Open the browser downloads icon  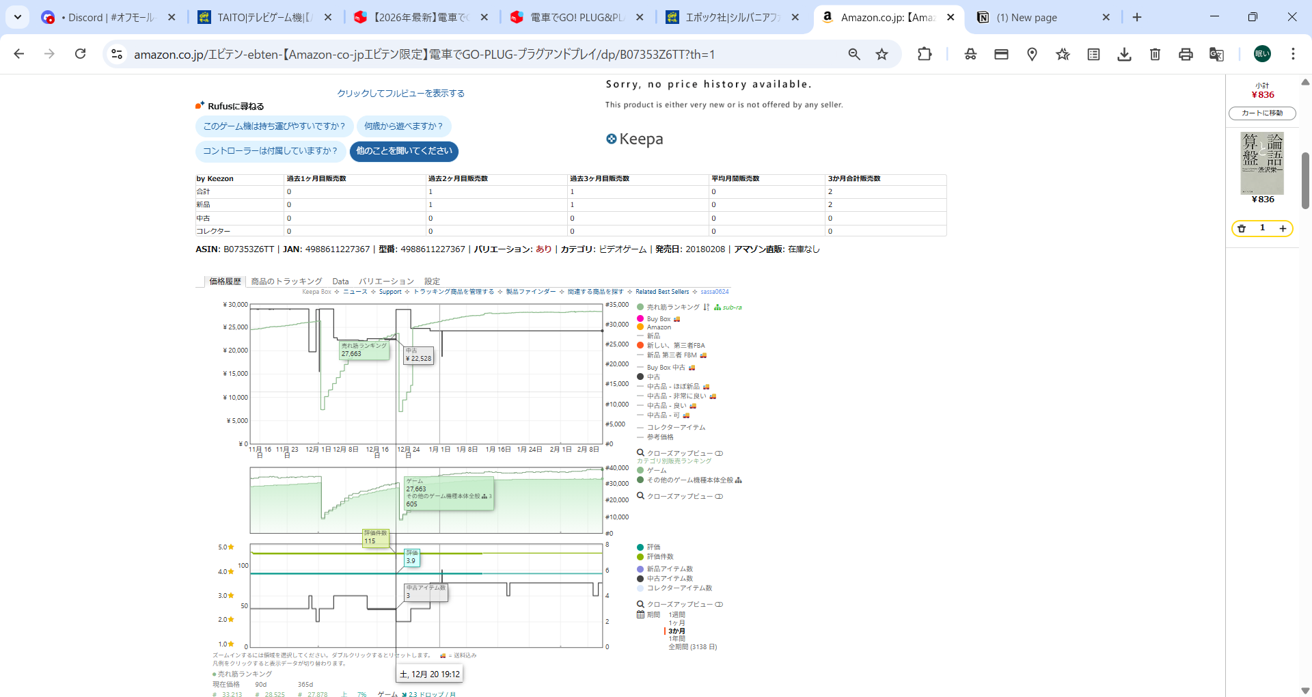(1124, 54)
